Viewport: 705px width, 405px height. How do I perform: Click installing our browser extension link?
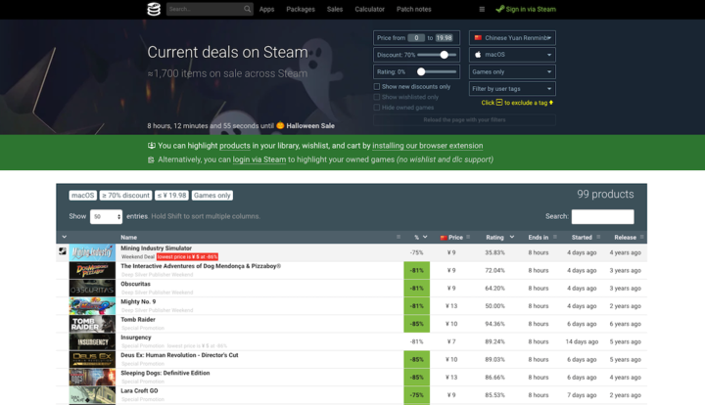click(x=427, y=146)
